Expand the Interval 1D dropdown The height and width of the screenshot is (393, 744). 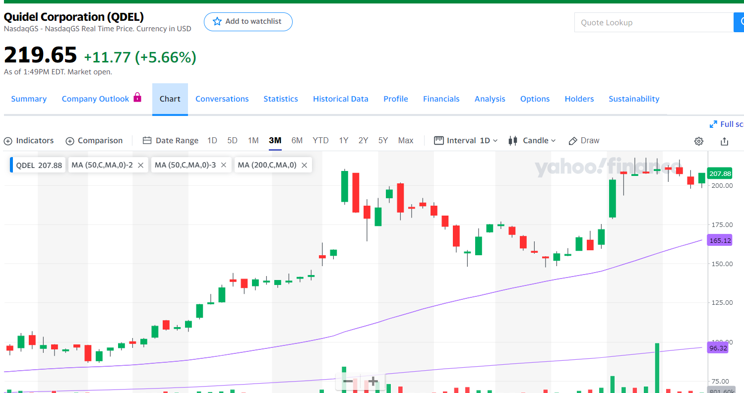[466, 141]
